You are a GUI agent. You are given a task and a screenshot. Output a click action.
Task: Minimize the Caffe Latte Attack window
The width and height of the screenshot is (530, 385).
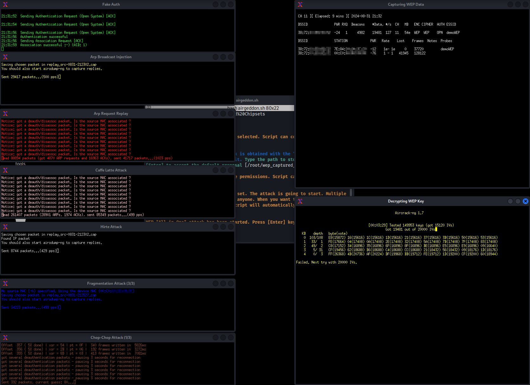point(216,170)
